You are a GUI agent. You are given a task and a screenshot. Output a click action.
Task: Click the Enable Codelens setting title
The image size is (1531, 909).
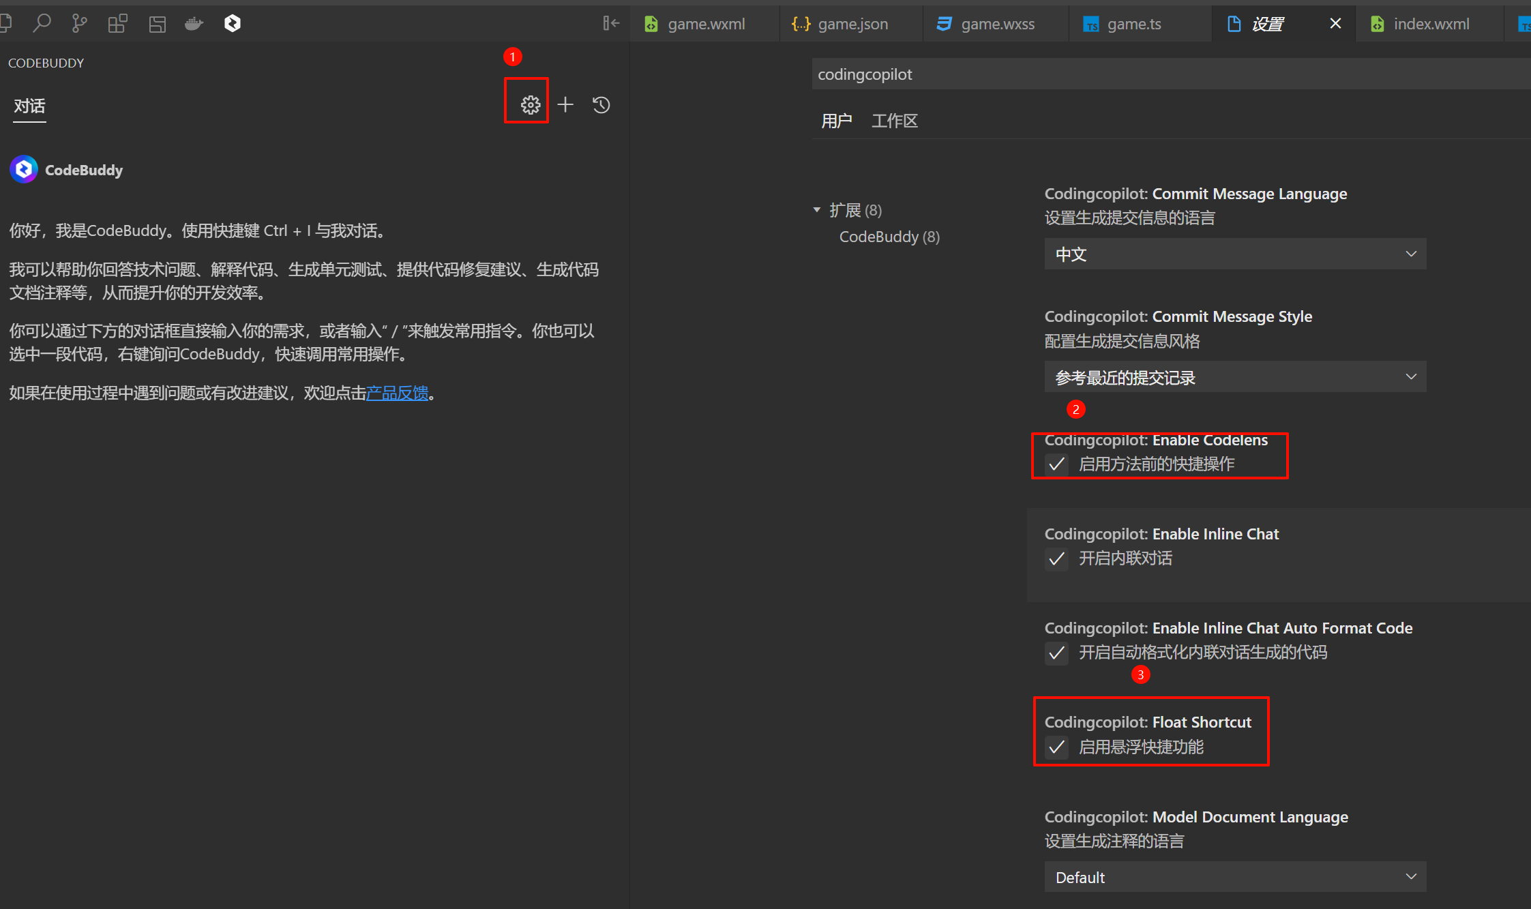[1156, 440]
